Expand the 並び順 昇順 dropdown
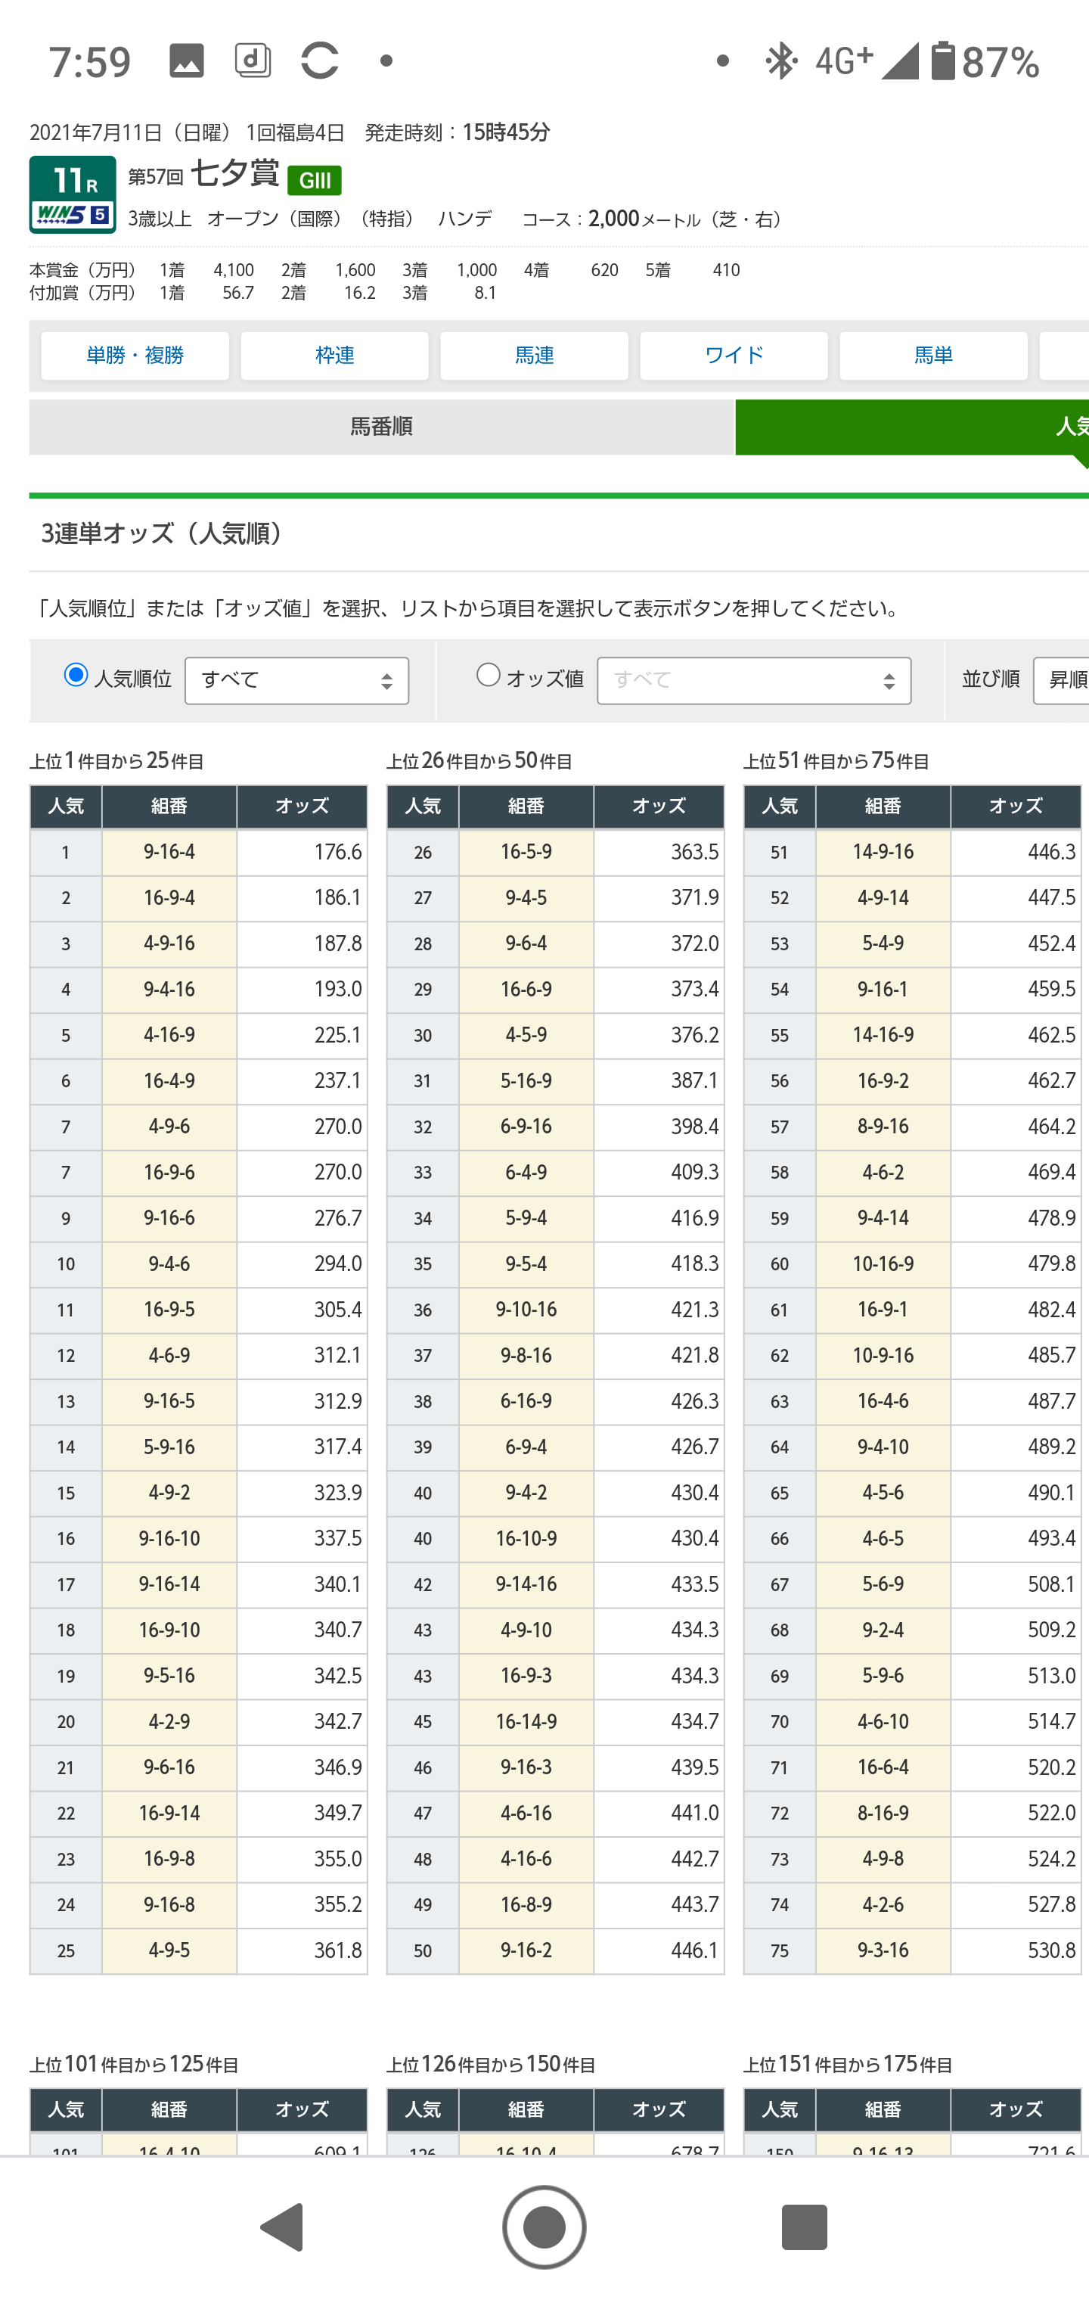 coord(1063,680)
